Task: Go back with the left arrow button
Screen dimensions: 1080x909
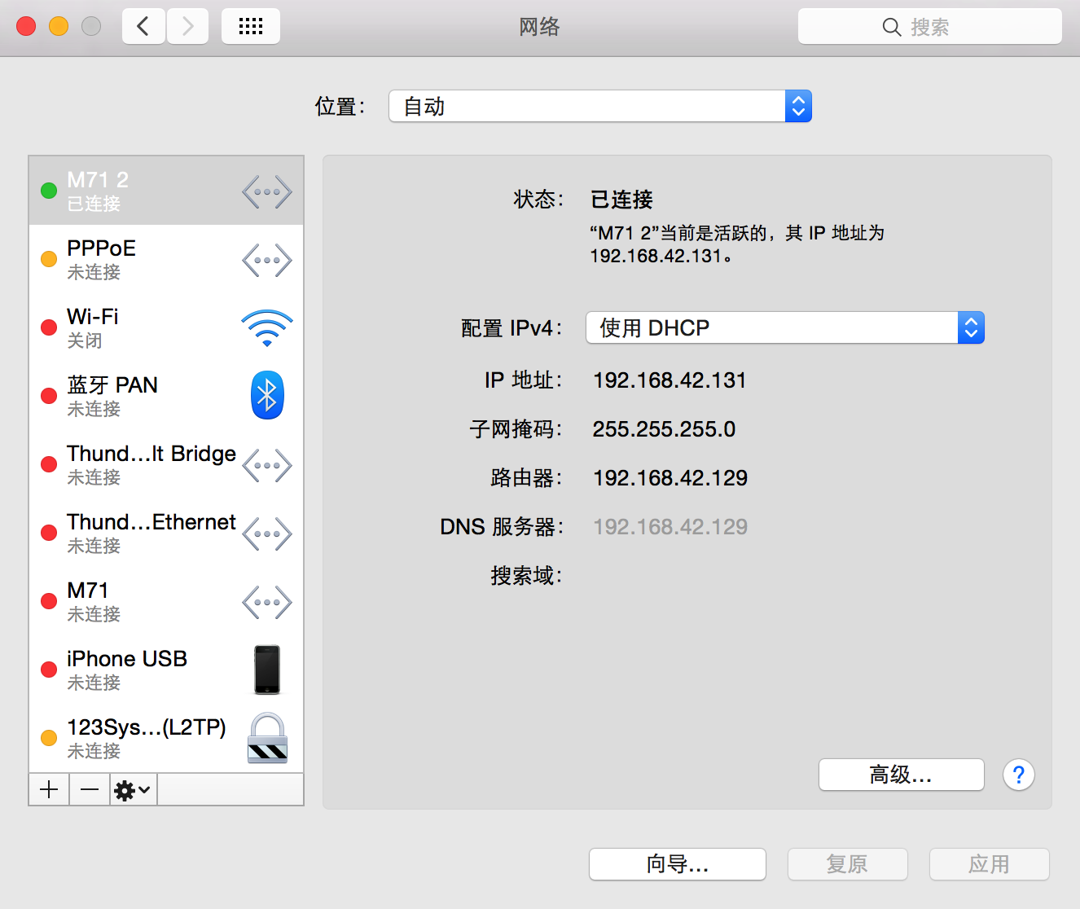Action: [143, 26]
